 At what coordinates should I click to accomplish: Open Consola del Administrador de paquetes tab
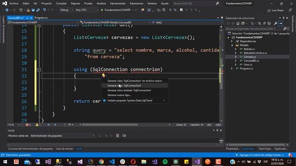pos(31,148)
